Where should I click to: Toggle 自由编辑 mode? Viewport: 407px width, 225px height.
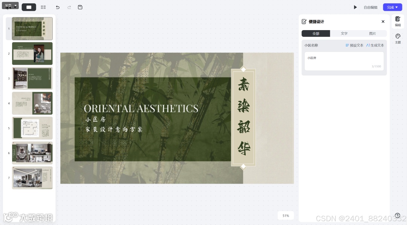click(x=370, y=7)
